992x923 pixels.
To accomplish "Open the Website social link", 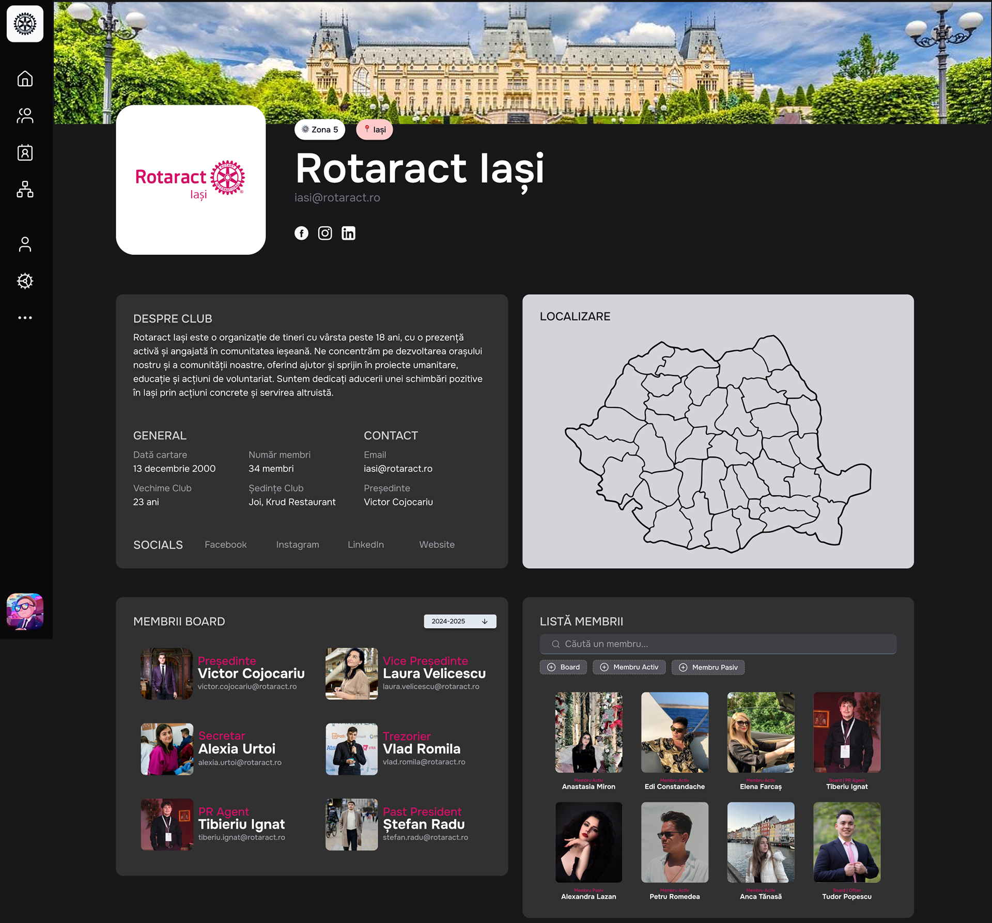I will pyautogui.click(x=437, y=544).
